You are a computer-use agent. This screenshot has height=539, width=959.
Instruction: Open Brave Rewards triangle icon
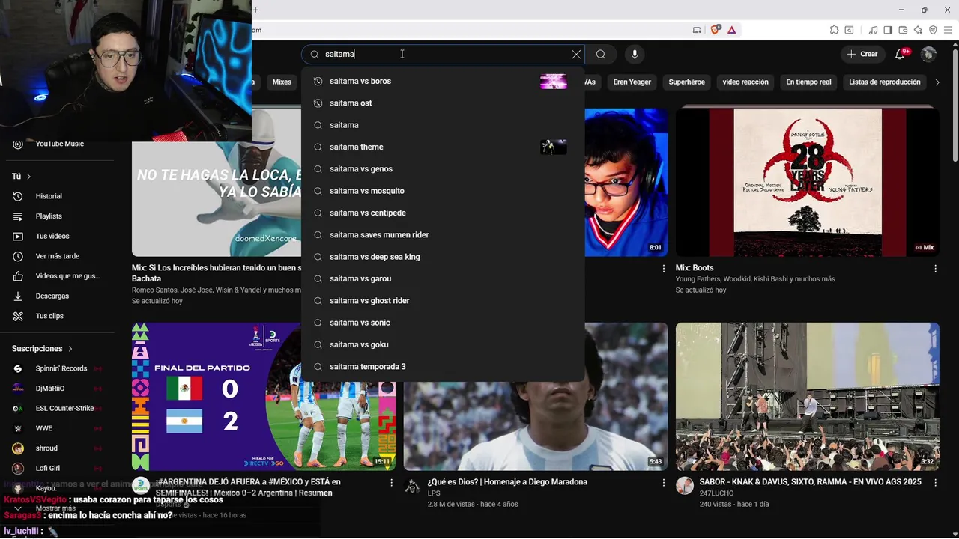click(x=731, y=30)
